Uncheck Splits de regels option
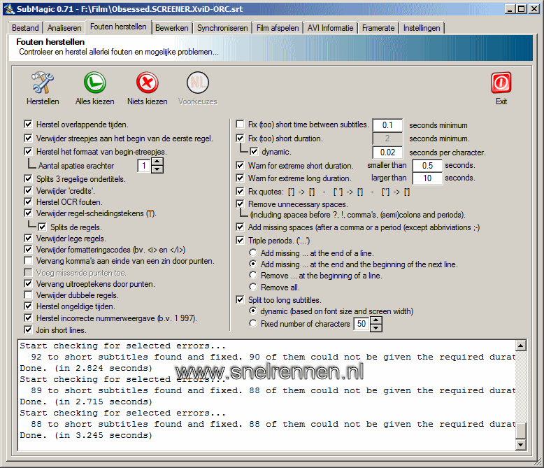The height and width of the screenshot is (468, 544). point(42,227)
